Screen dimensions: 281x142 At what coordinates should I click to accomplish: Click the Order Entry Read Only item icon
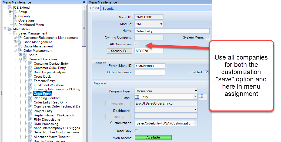tap(30, 102)
